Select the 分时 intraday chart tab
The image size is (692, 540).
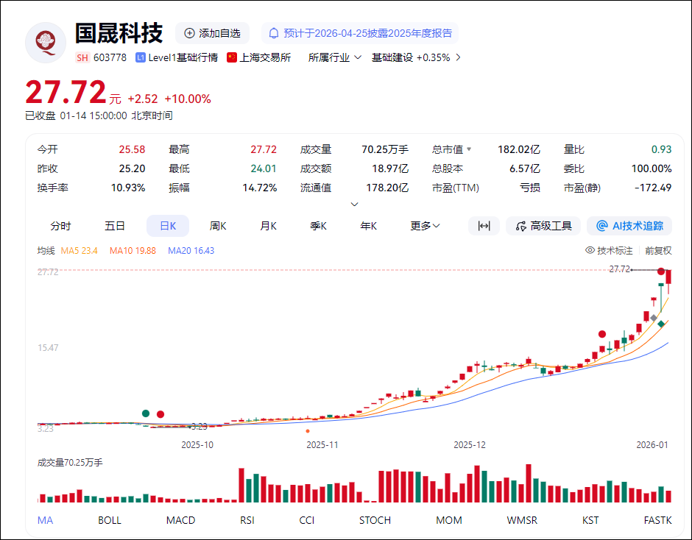coord(60,226)
